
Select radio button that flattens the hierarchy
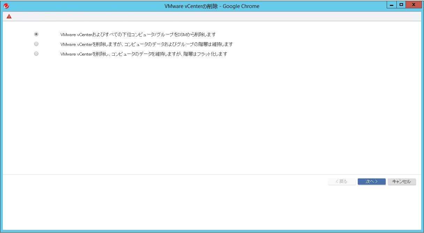pyautogui.click(x=36, y=54)
